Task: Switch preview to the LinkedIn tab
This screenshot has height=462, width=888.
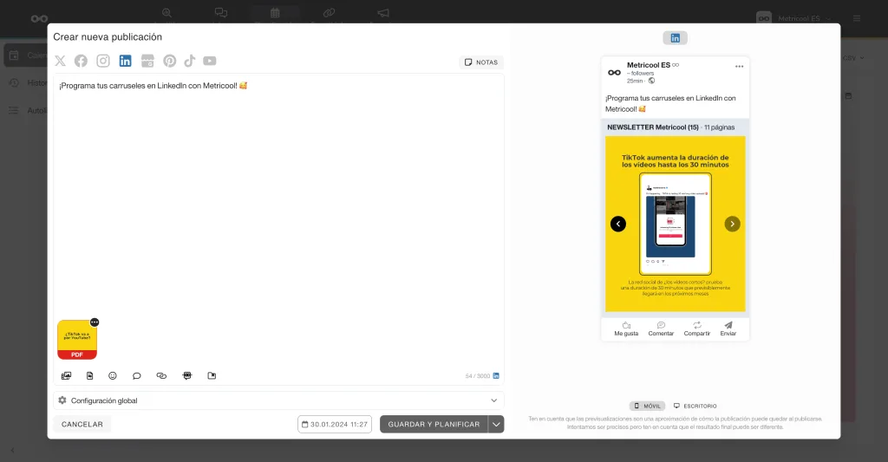Action: 675,38
